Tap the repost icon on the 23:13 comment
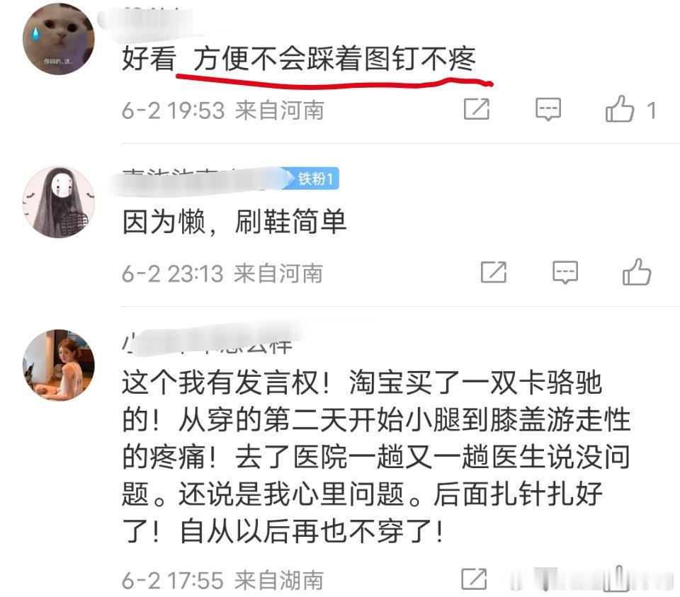The image size is (680, 597). click(x=494, y=272)
